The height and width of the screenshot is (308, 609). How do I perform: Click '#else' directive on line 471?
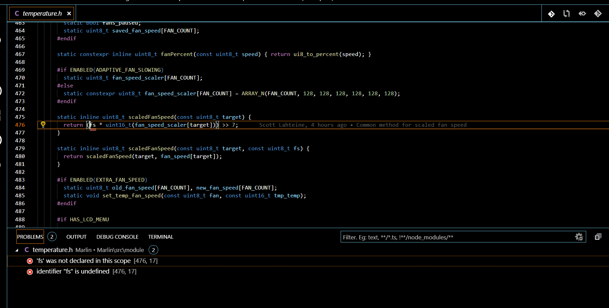point(65,86)
